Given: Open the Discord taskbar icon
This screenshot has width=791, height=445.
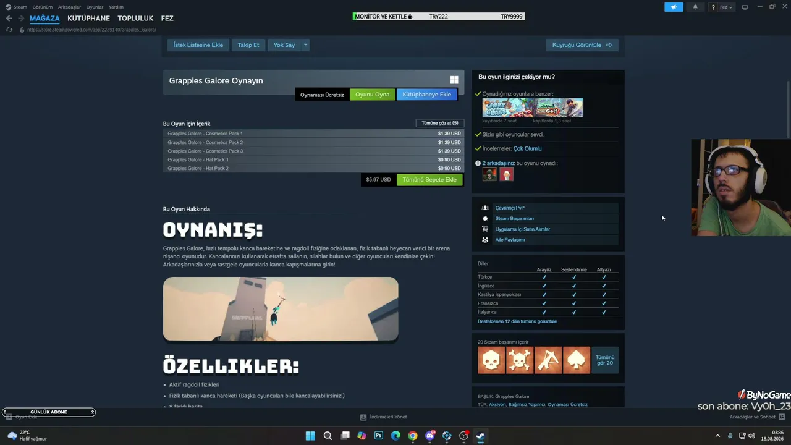Looking at the screenshot, I should coord(430,436).
